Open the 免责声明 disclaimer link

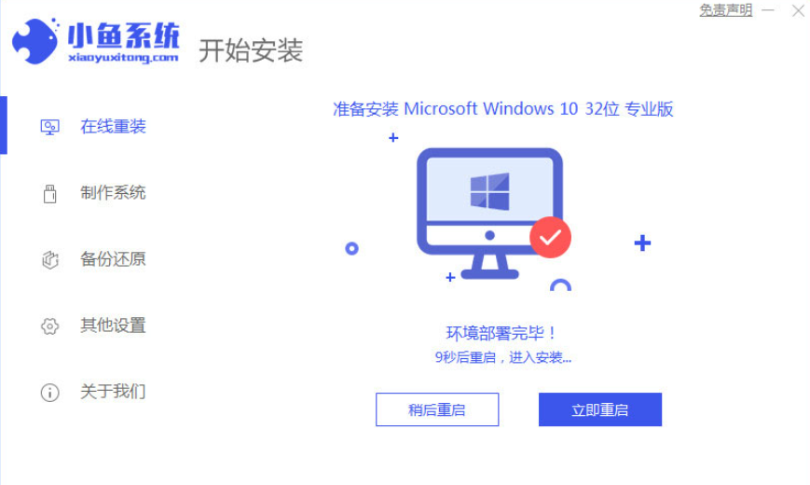(x=726, y=10)
